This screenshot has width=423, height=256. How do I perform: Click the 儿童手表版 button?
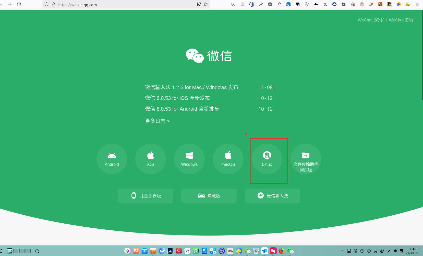(x=145, y=196)
